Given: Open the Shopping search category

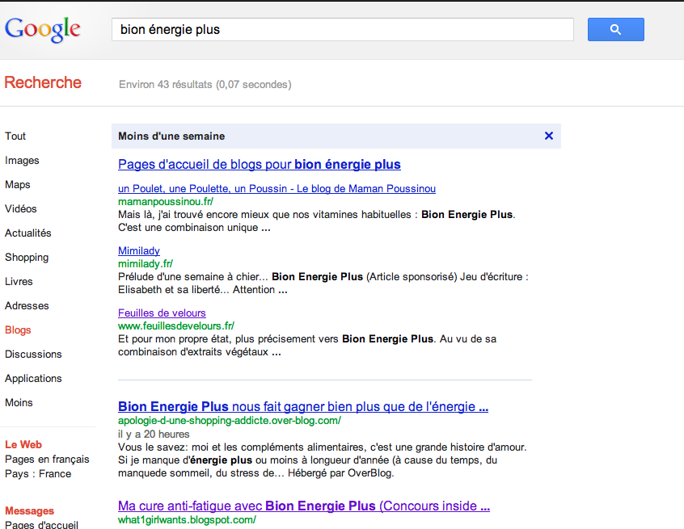Looking at the screenshot, I should [27, 257].
